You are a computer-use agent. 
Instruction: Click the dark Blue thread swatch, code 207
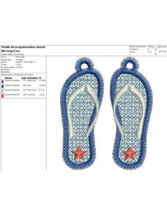point(3,86)
